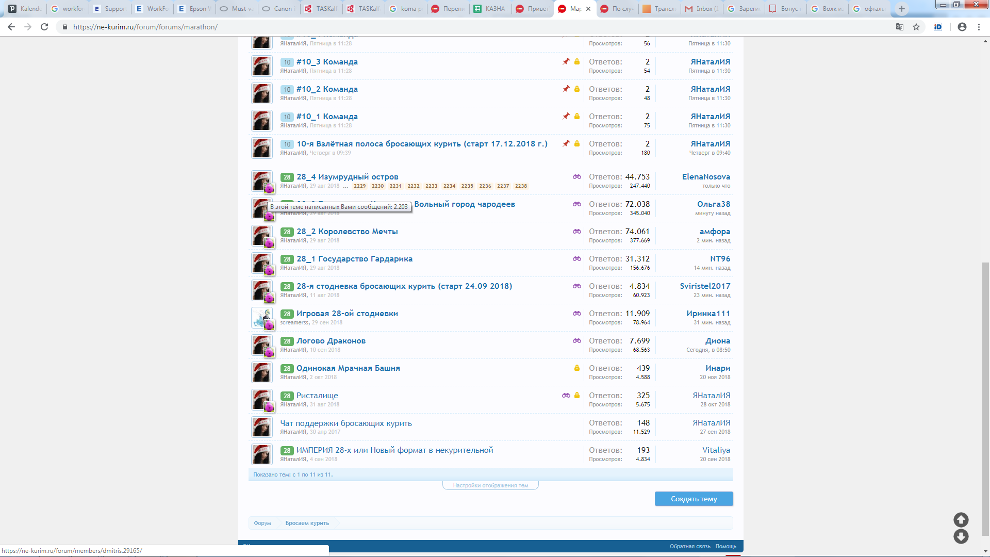Click the Бросаем курить breadcrumb
The width and height of the screenshot is (990, 557).
pyautogui.click(x=307, y=523)
